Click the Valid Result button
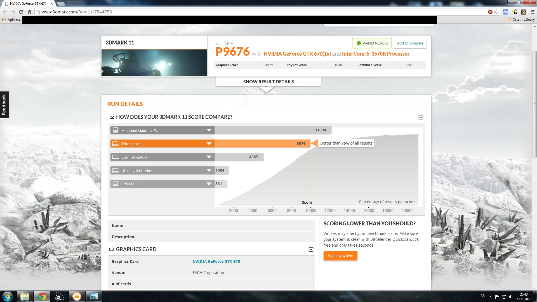Screen dimensions: 537x302 [372, 43]
